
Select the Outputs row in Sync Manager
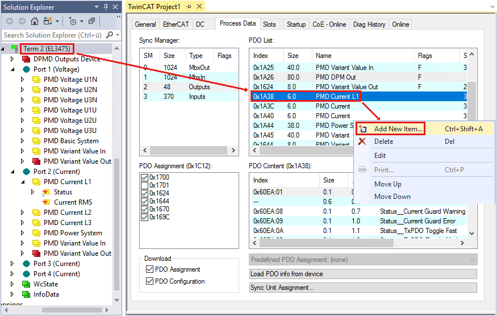tap(190, 87)
